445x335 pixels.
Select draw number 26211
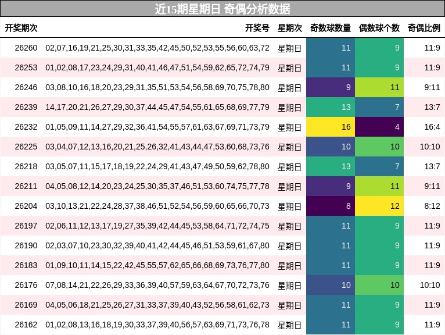coord(26,186)
